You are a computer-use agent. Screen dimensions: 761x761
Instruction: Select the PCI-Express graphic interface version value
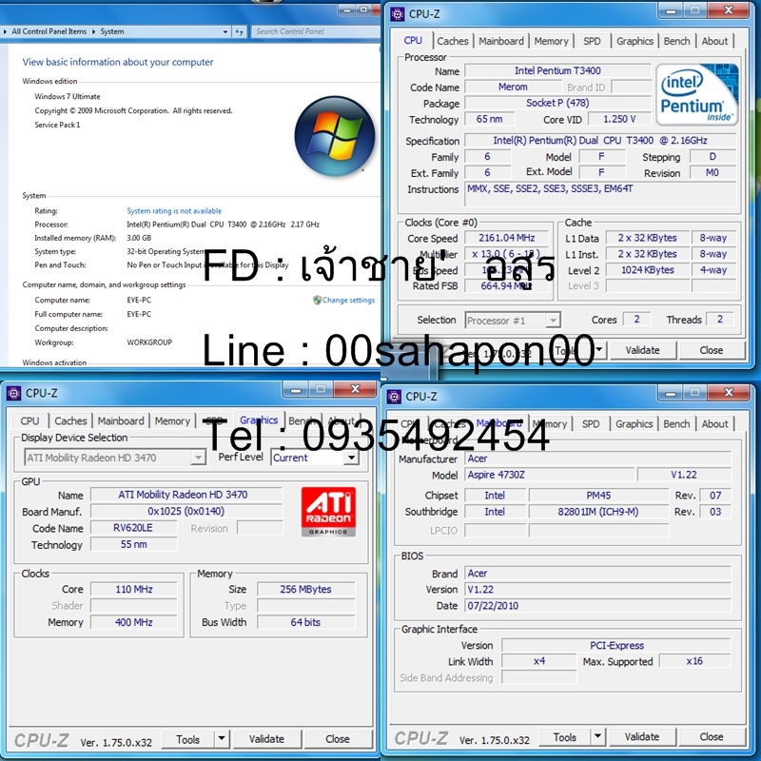coord(616,646)
